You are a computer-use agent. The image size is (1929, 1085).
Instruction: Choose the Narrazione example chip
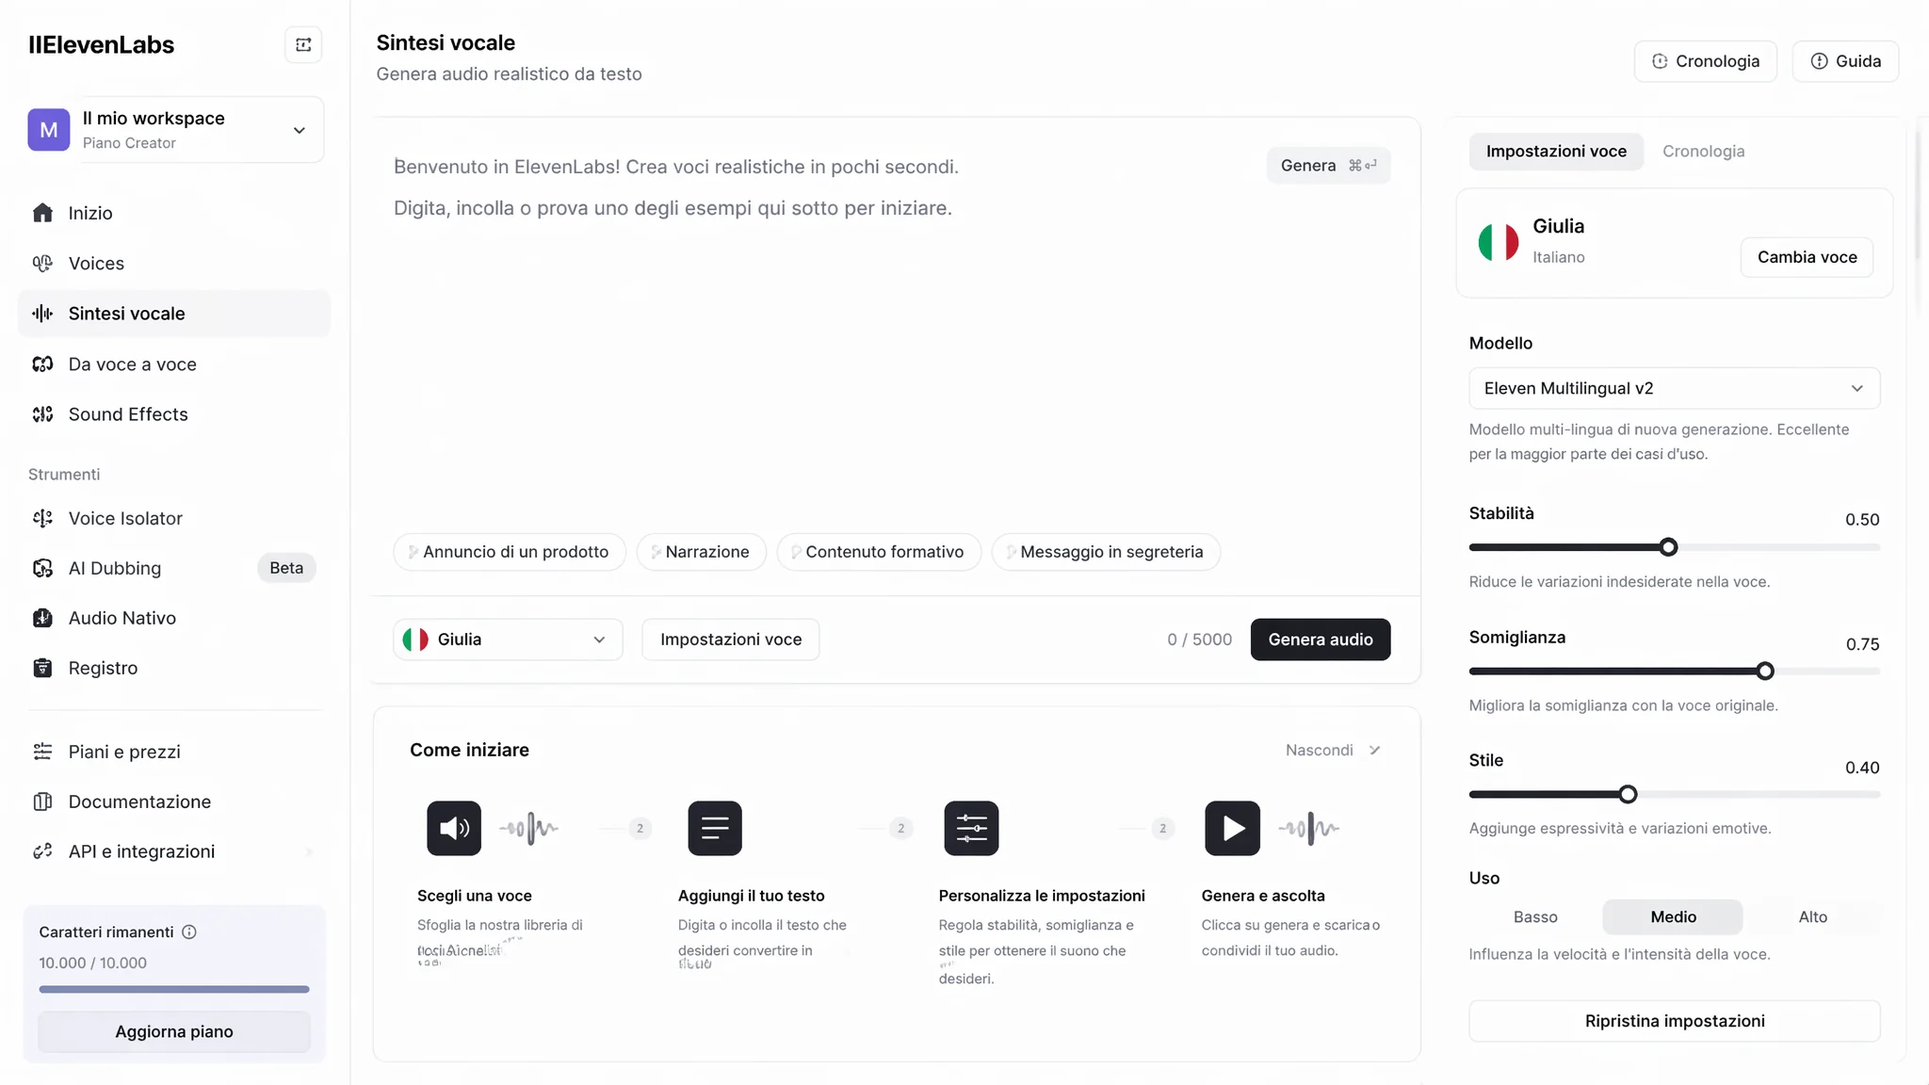pos(702,552)
